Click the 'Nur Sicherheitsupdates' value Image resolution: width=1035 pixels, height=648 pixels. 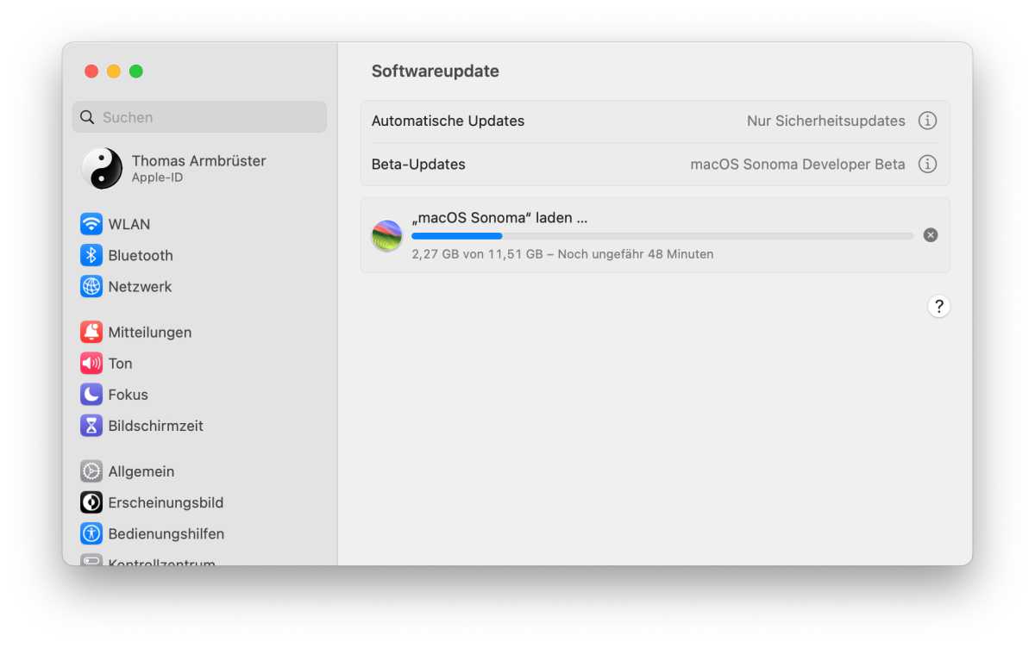click(x=826, y=121)
